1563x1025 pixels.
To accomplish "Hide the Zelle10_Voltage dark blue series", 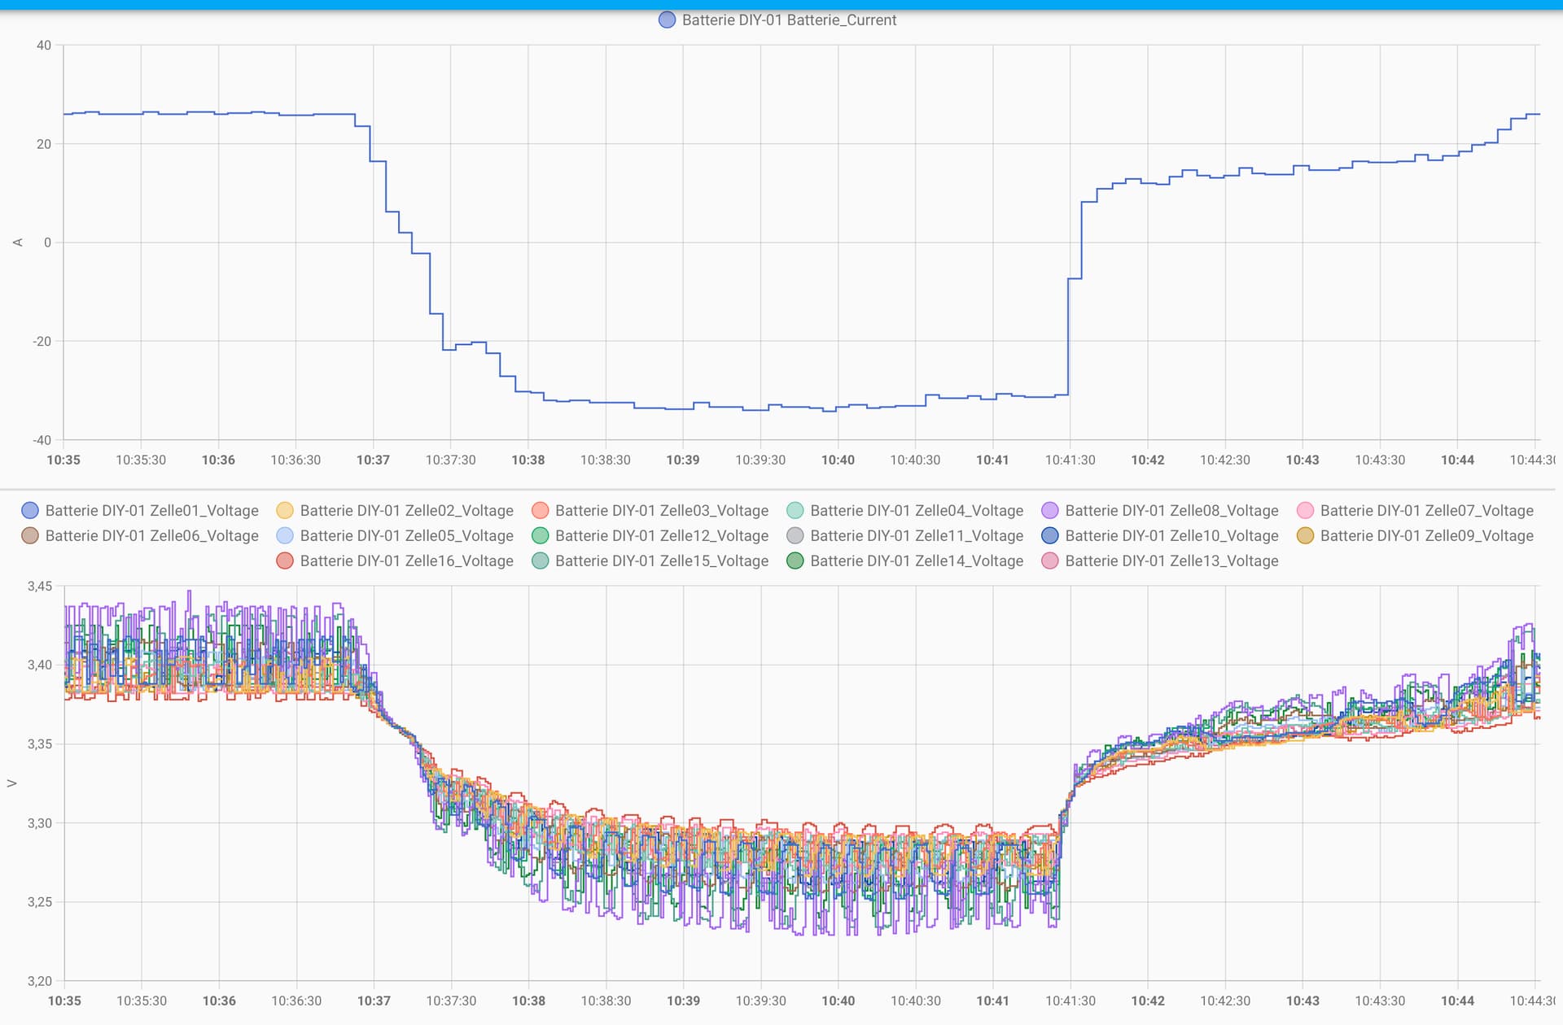I will [x=1050, y=536].
